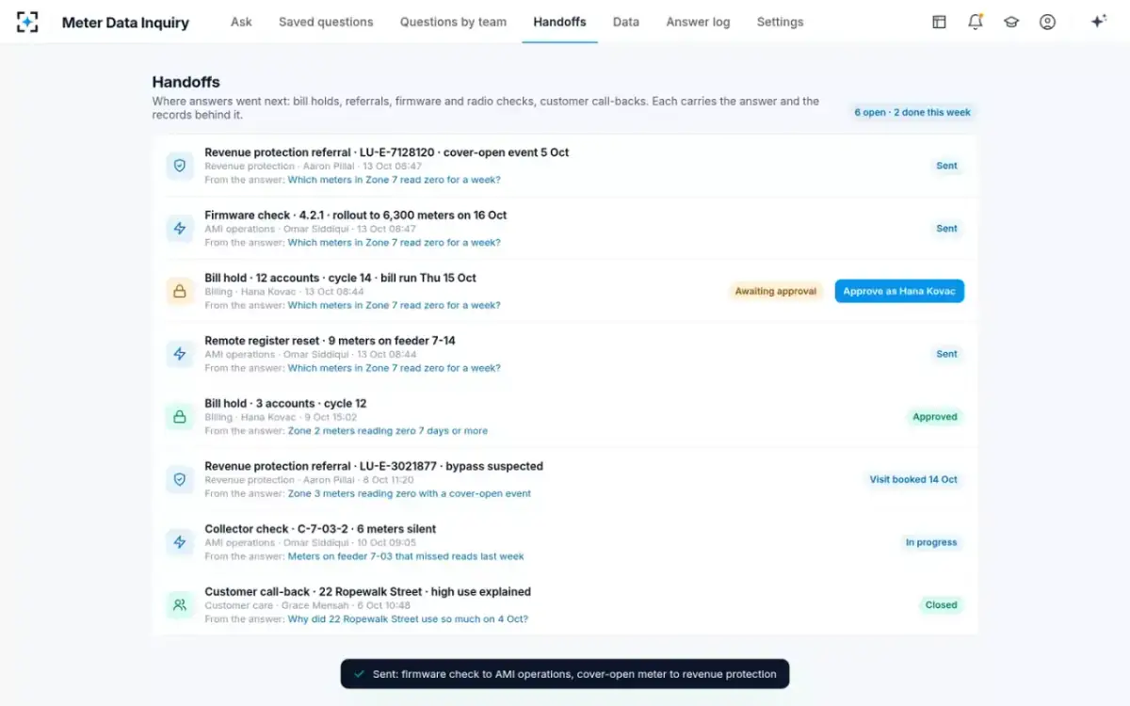The height and width of the screenshot is (706, 1130).
Task: Click Sent status on LU-E-7128120 referral row
Action: (946, 166)
